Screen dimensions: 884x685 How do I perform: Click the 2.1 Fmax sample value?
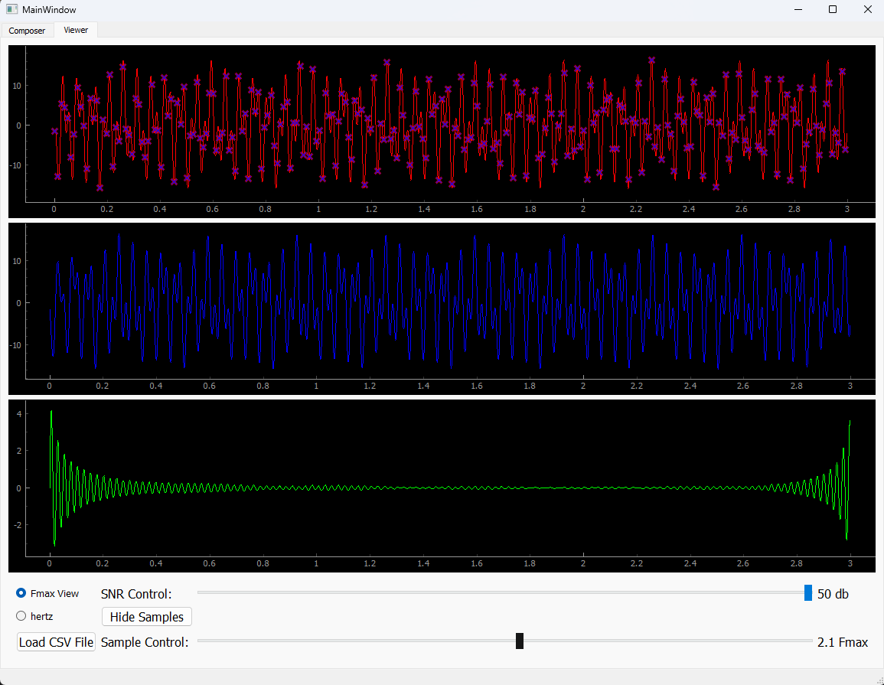[842, 642]
